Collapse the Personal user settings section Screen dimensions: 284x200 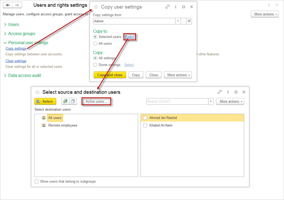(26, 43)
